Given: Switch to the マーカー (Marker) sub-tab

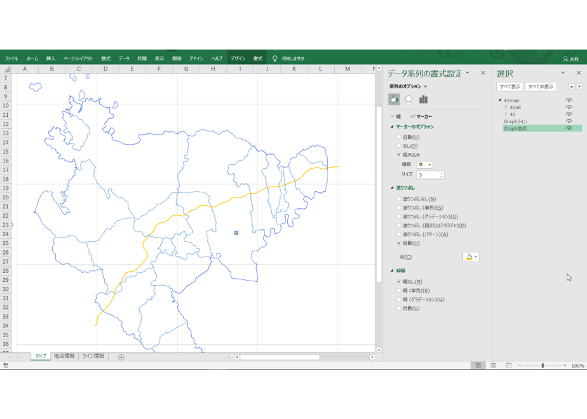Looking at the screenshot, I should tap(421, 116).
